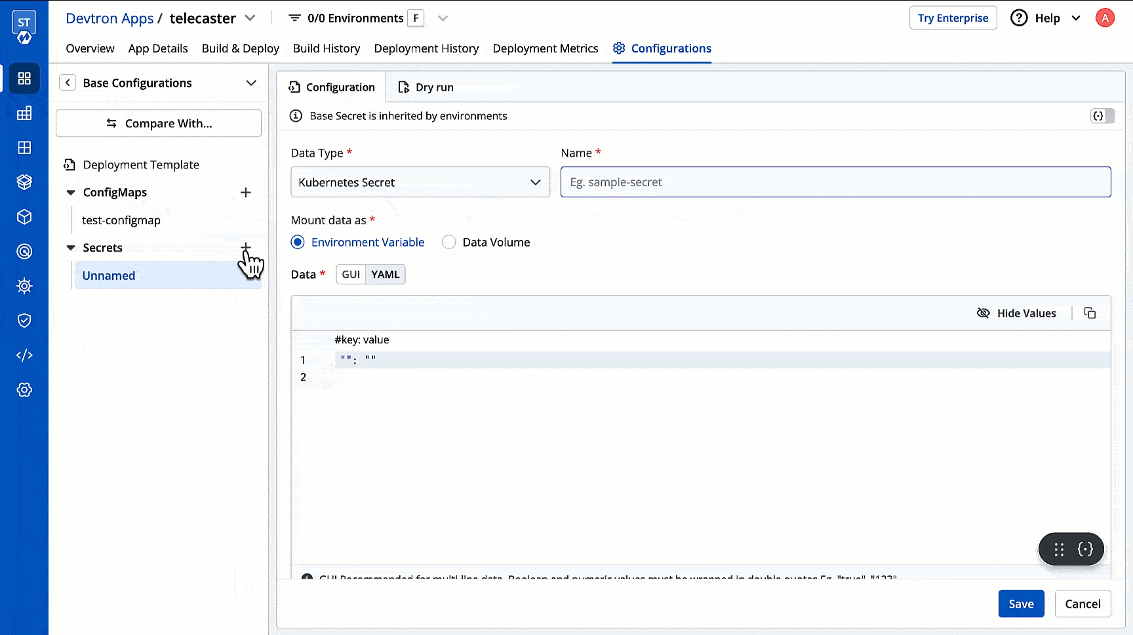Image resolution: width=1133 pixels, height=635 pixels.
Task: Click the environments filter icon
Action: click(x=295, y=18)
